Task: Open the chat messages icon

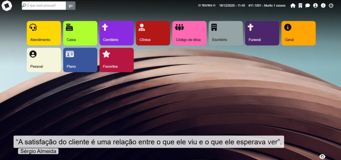Action: pos(308,6)
